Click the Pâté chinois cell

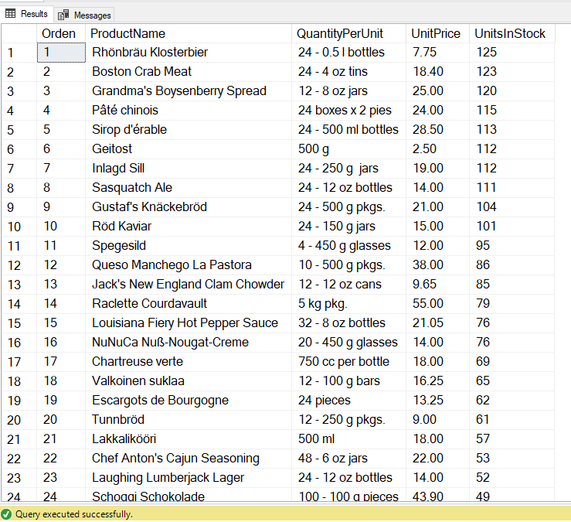point(189,111)
